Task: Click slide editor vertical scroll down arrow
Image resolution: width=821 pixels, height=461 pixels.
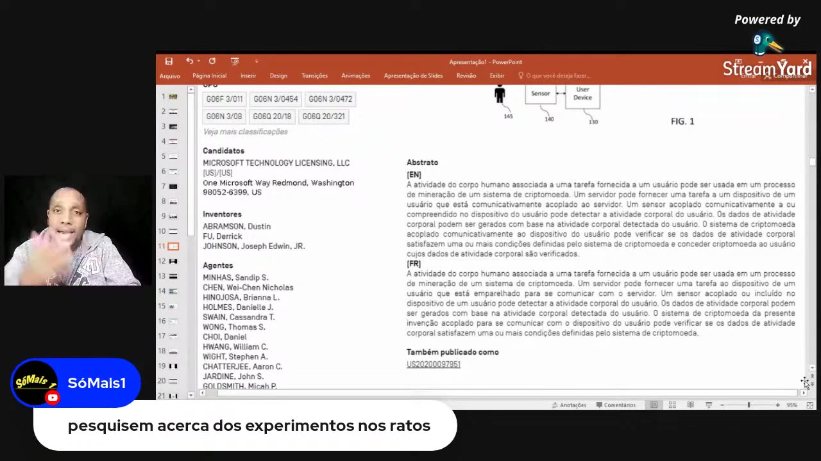Action: 812,368
